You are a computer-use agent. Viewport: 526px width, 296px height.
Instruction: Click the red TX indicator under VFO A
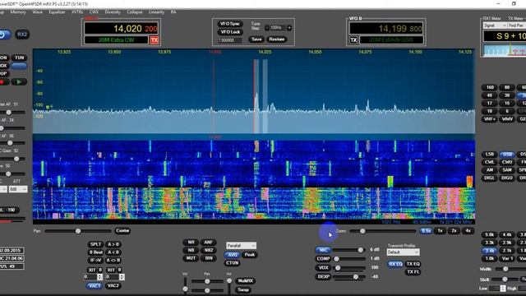[155, 40]
